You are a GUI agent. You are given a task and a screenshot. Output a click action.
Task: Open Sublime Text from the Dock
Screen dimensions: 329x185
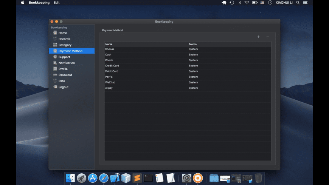pos(137,178)
